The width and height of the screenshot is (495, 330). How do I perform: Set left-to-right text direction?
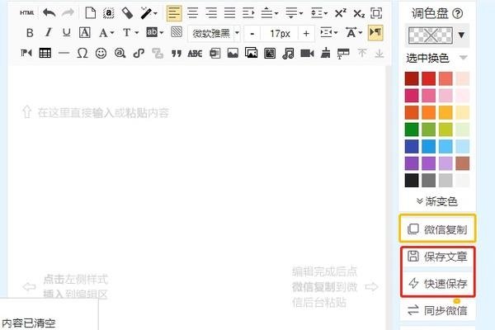click(375, 32)
